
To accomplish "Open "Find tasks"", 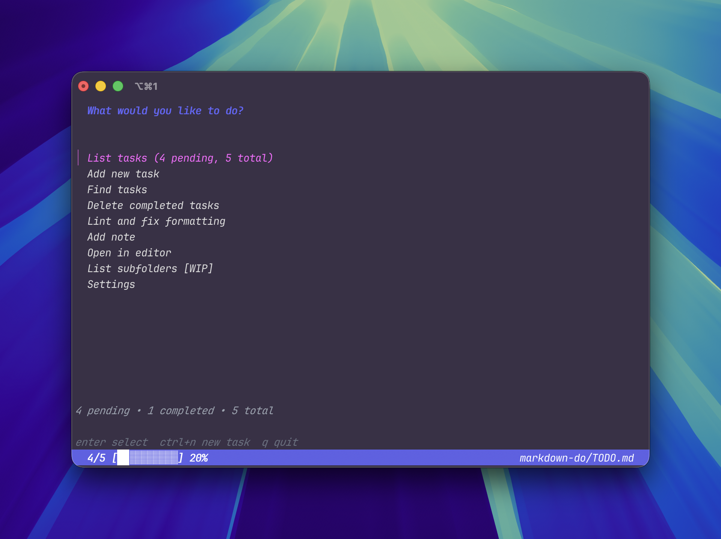I will tap(117, 189).
